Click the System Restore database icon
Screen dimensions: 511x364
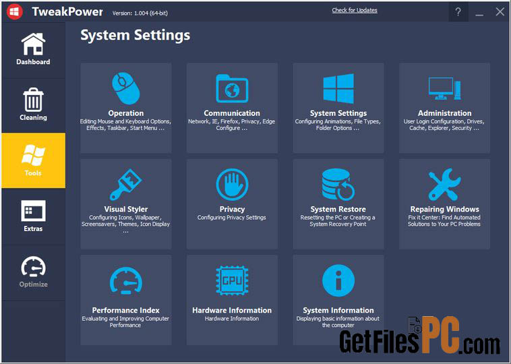[338, 185]
